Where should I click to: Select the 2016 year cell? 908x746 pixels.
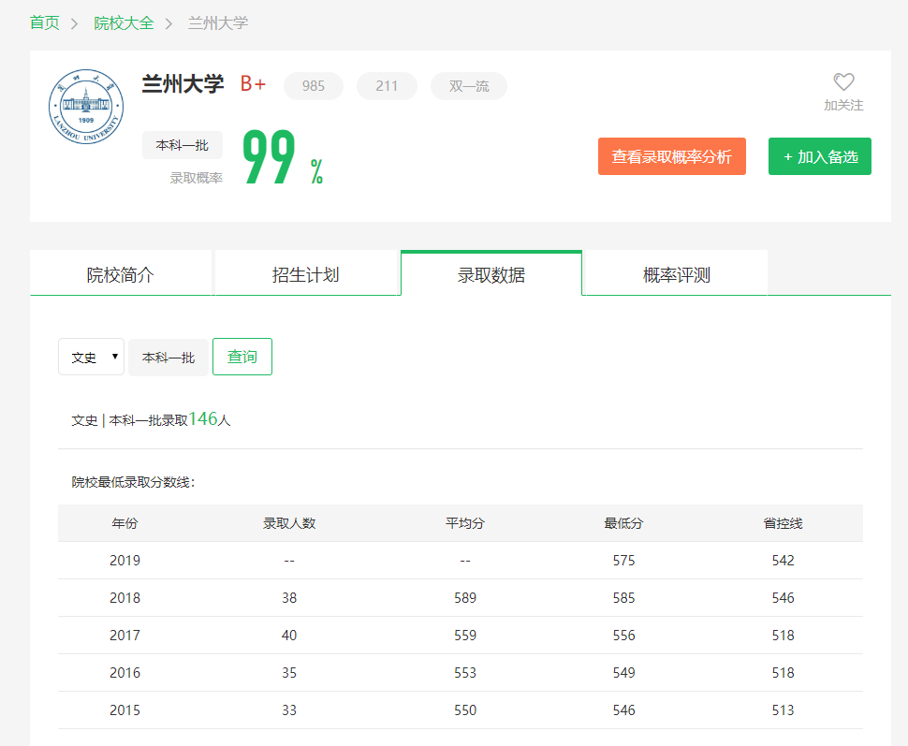coord(124,673)
